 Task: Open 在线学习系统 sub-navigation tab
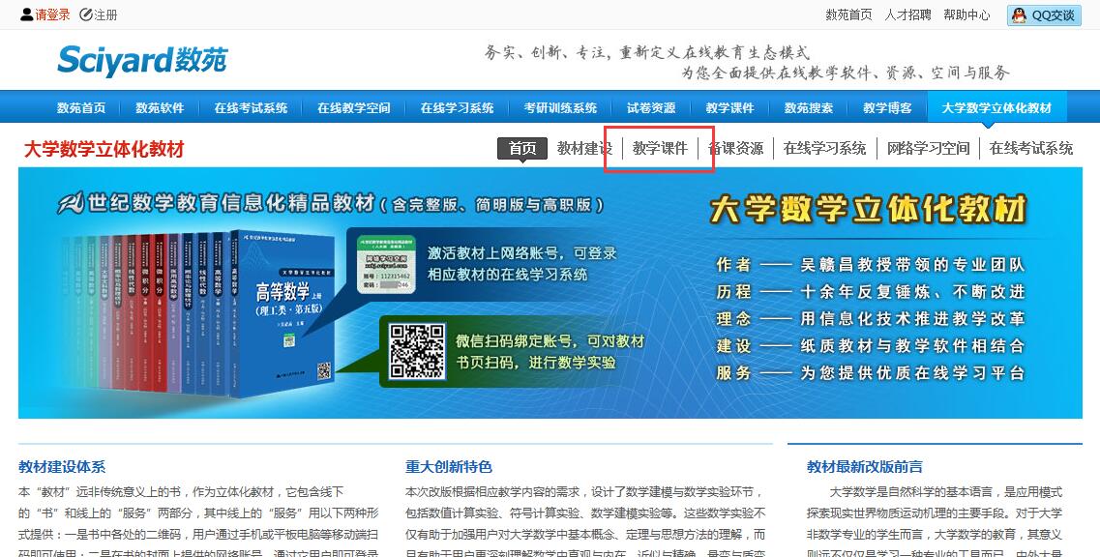coord(825,148)
